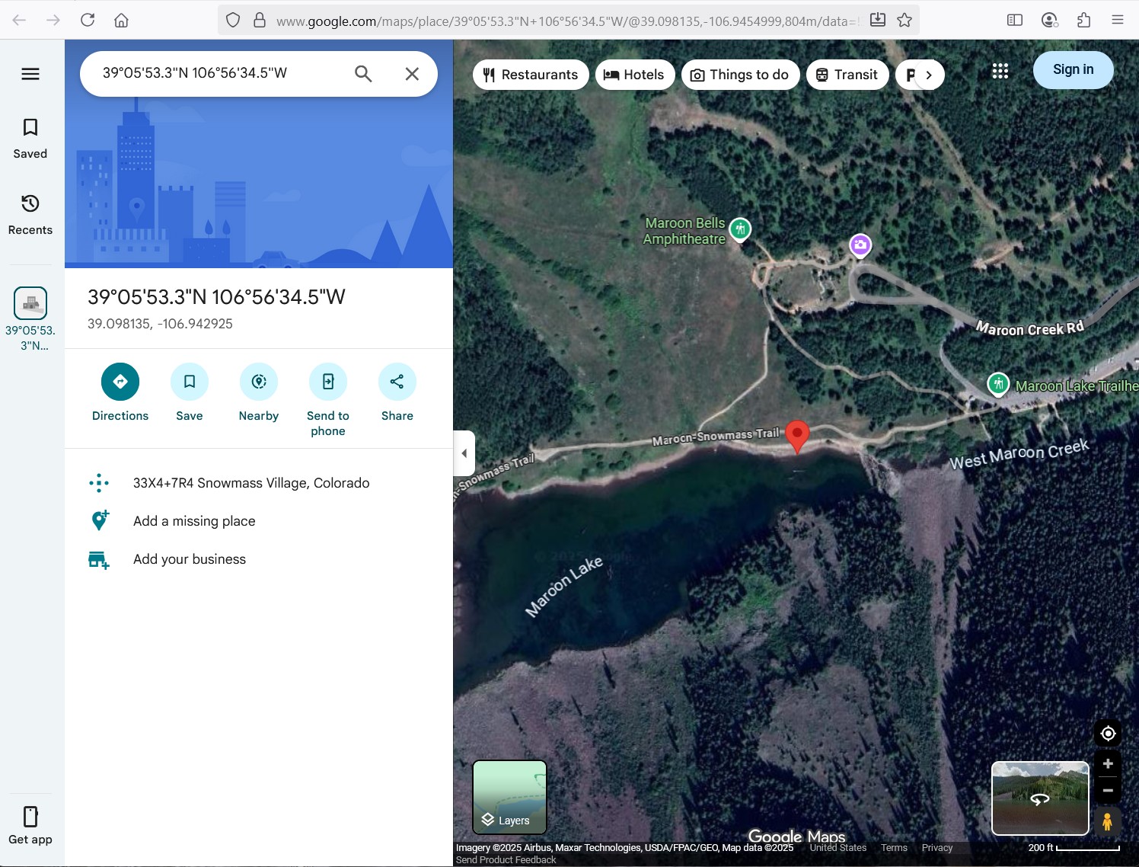Click the install app icon in address bar

click(x=878, y=20)
